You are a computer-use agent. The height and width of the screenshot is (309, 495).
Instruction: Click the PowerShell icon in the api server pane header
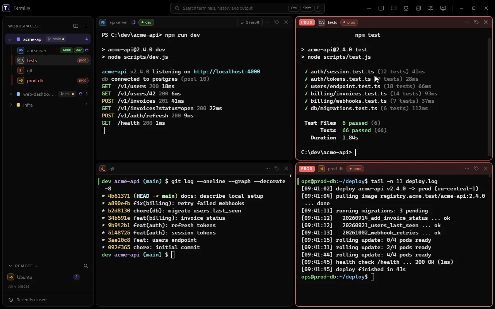103,22
